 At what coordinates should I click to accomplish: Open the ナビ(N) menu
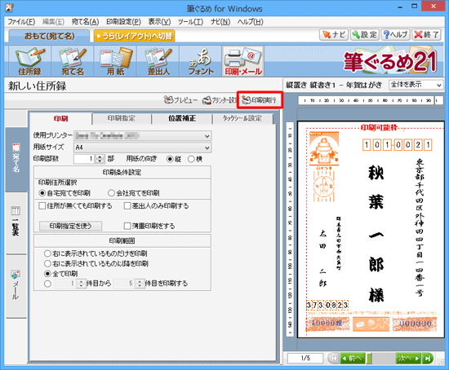click(x=220, y=22)
